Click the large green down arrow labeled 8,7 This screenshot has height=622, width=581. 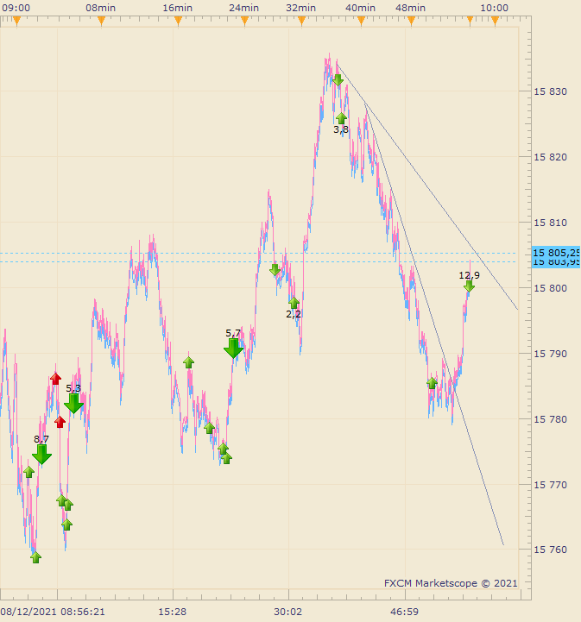click(41, 454)
